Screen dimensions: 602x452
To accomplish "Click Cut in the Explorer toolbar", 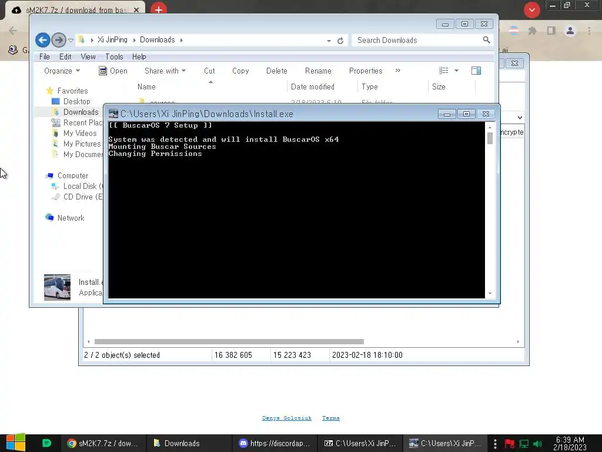I will click(x=209, y=71).
